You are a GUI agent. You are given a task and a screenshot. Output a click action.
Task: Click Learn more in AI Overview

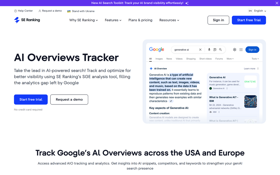[x=249, y=69]
